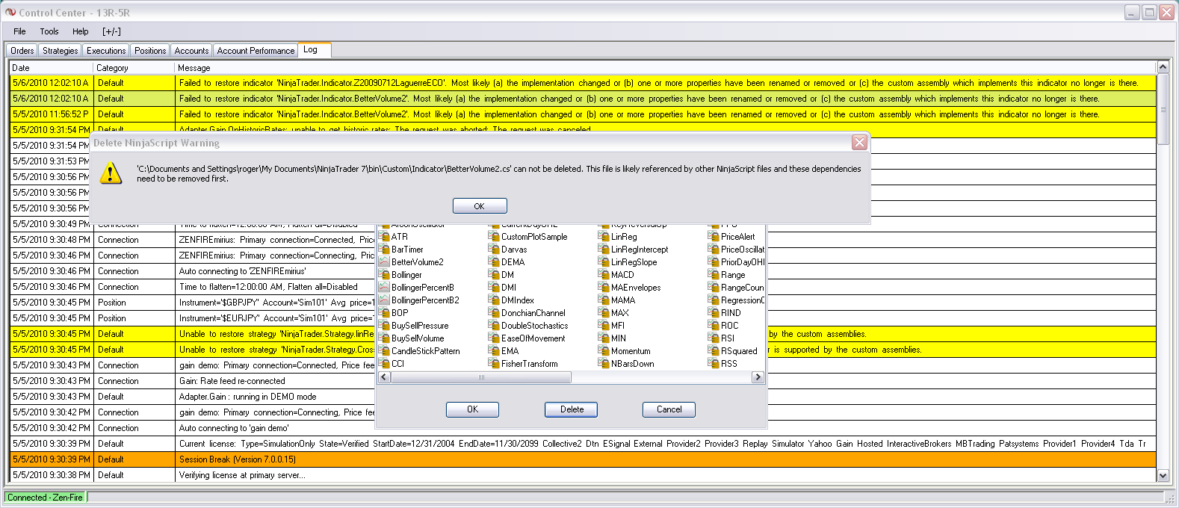The width and height of the screenshot is (1179, 508).
Task: Click the DonchianChannel file icon
Action: [494, 313]
